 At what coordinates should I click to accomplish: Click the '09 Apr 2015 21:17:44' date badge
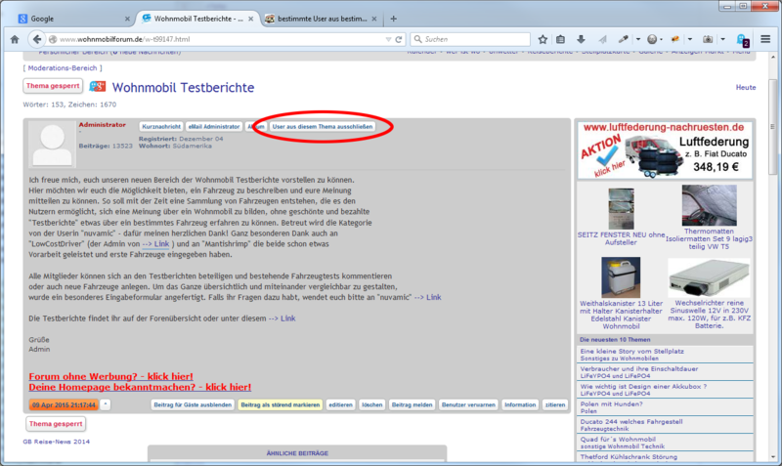tap(64, 404)
